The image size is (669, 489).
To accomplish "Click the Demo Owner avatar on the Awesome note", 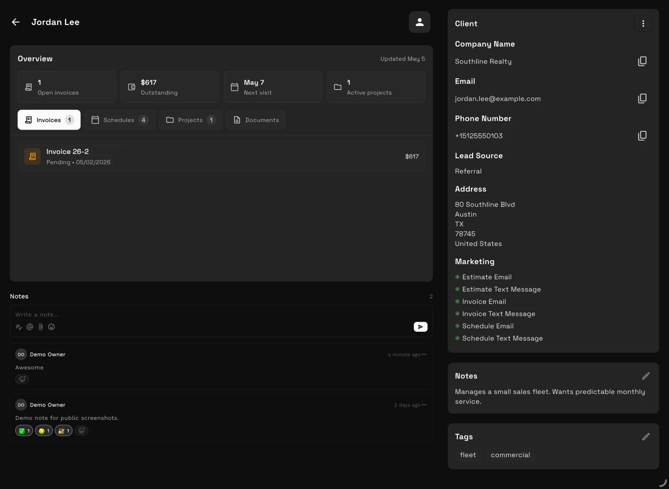I will tap(21, 355).
